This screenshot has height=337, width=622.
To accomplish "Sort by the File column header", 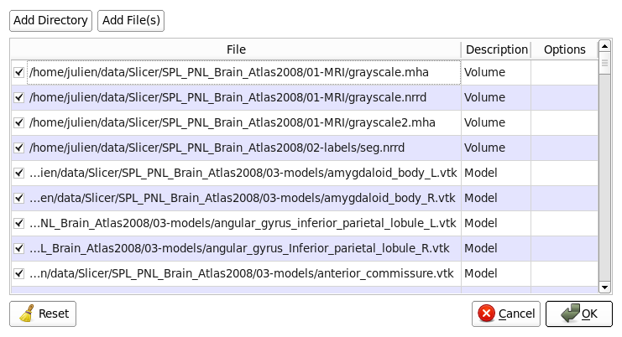I will [x=236, y=49].
